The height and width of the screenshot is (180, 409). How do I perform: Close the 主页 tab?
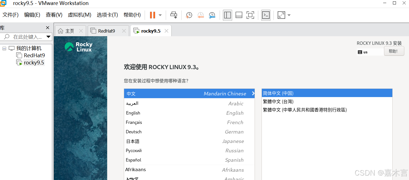click(81, 31)
